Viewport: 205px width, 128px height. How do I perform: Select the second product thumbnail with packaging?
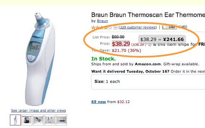(27, 120)
